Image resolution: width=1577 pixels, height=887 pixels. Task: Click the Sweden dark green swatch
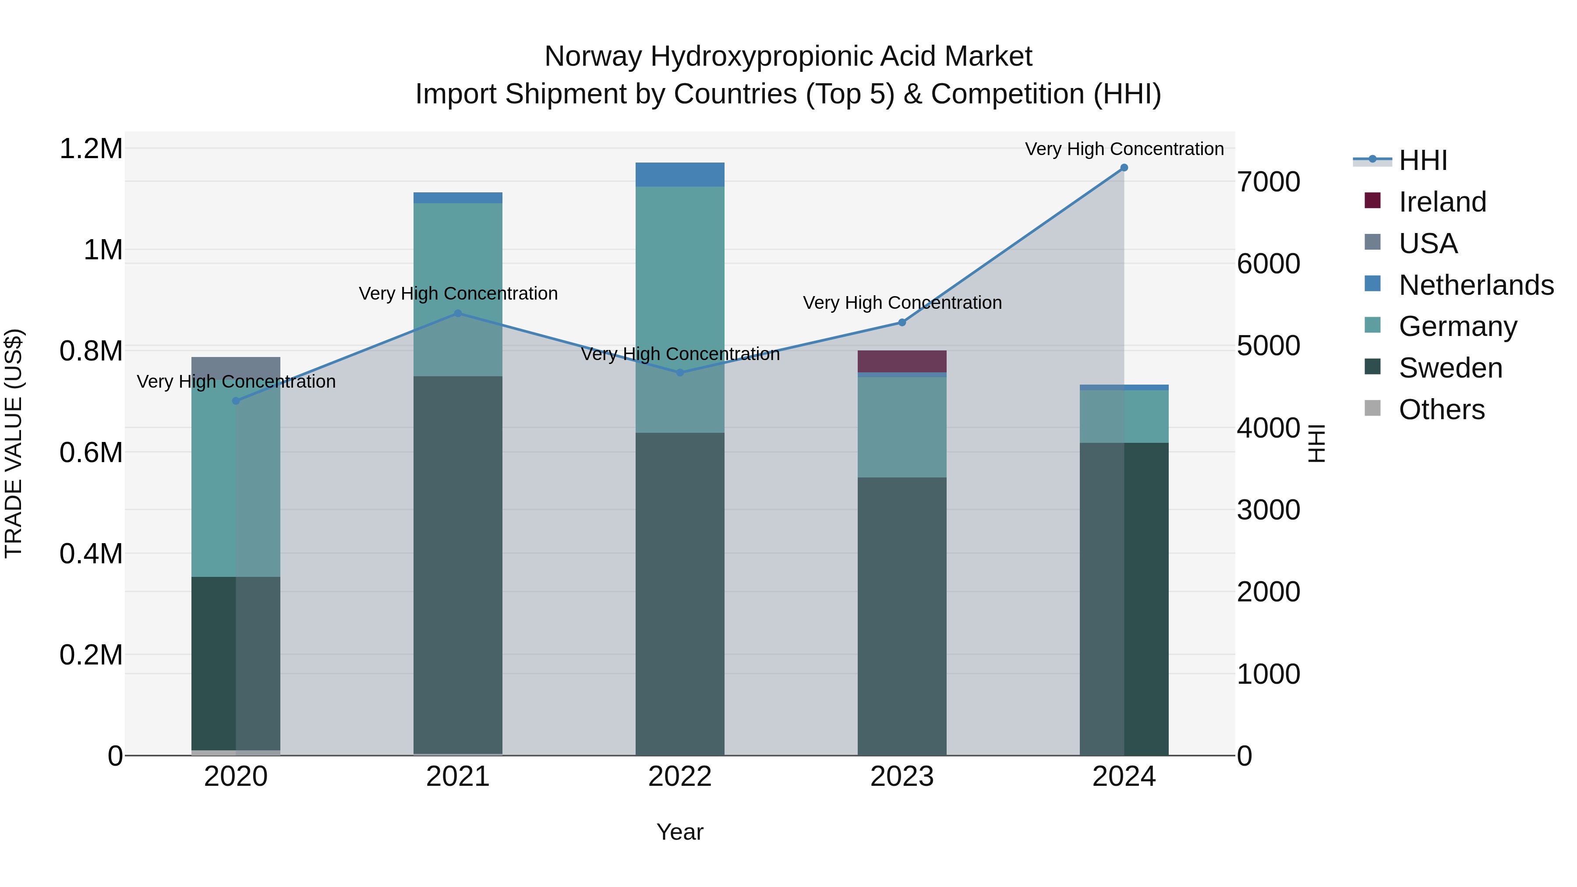point(1372,367)
